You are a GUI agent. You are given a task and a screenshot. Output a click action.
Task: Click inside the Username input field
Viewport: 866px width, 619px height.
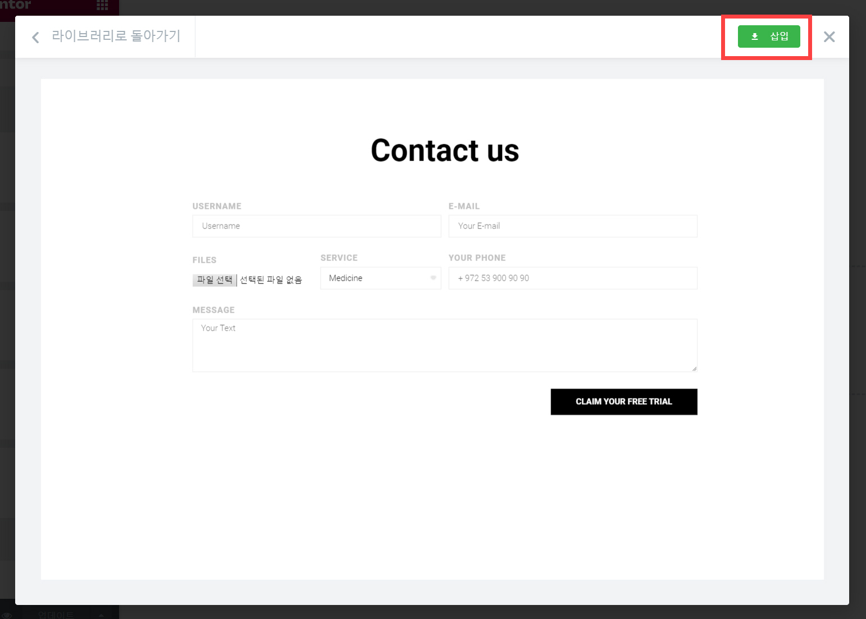coord(316,226)
